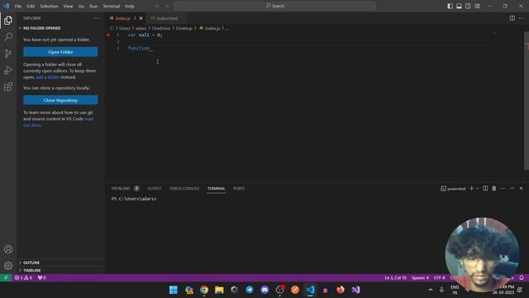
Task: Open the Terminal menu
Action: [112, 6]
